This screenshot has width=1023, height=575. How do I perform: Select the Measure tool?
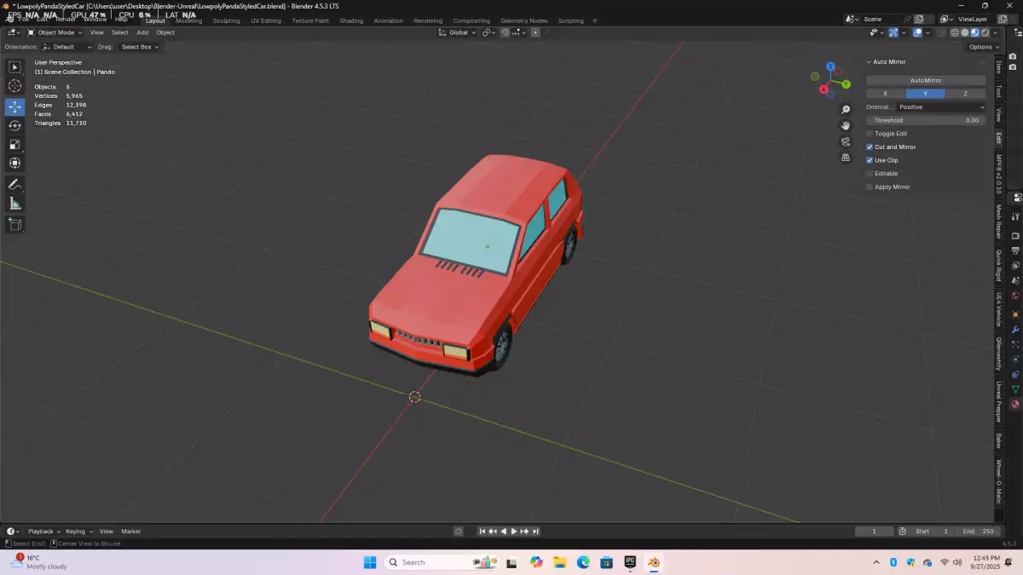[14, 204]
